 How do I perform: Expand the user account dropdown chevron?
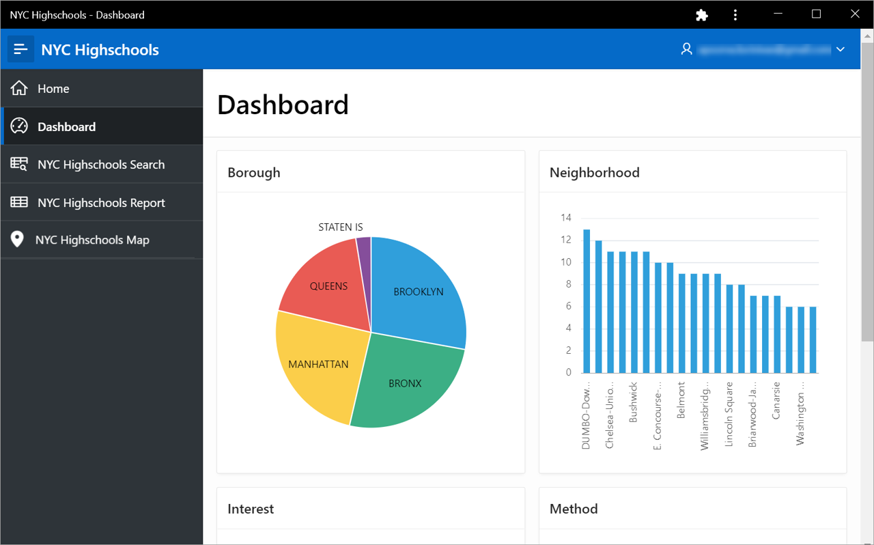coord(841,49)
